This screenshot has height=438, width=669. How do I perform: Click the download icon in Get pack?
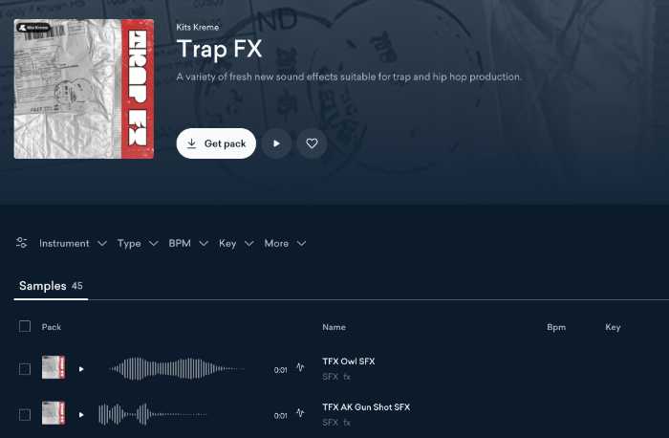click(x=191, y=143)
